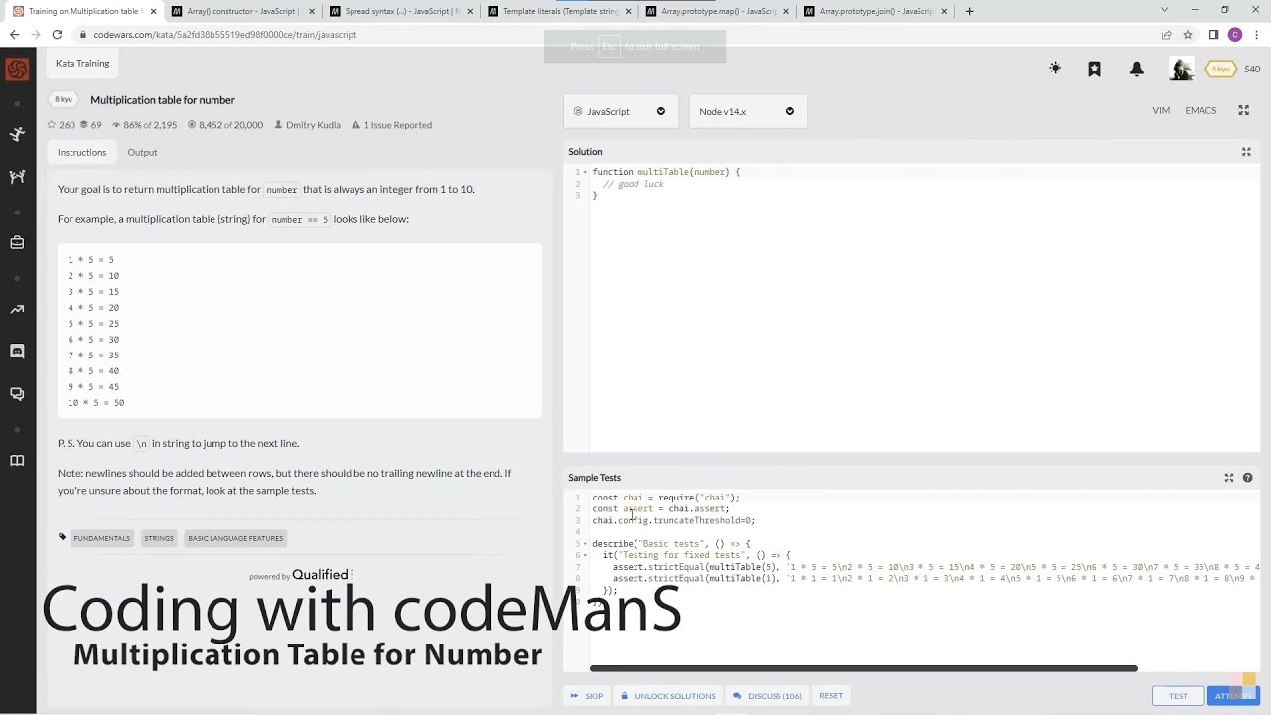Click the BASIC LANGUAGE FEATURES tag
Screen dimensions: 1271x715
point(235,538)
